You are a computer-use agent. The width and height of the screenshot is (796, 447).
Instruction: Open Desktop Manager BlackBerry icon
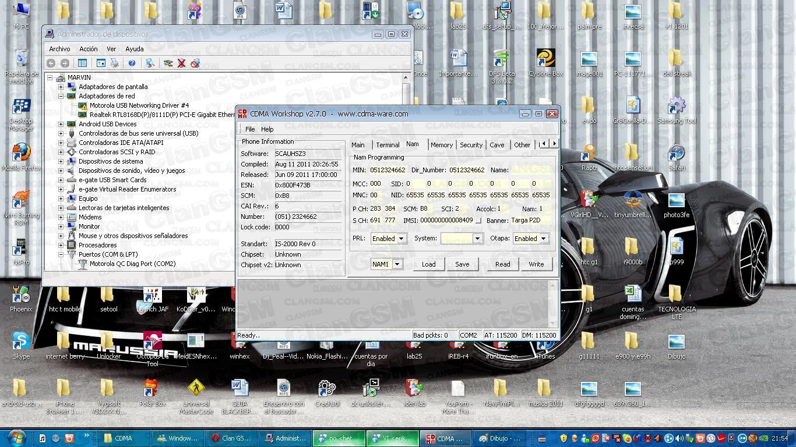[x=21, y=113]
